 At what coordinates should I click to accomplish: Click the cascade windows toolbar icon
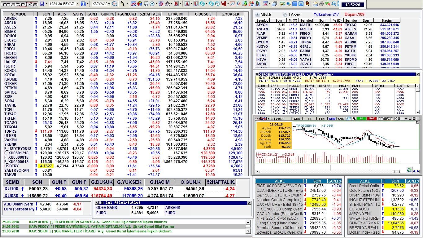(x=274, y=4)
